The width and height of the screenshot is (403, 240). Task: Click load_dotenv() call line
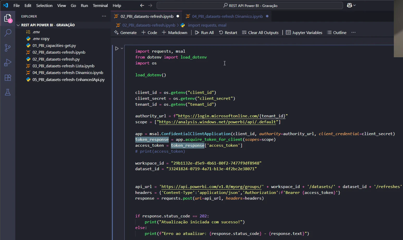tap(151, 75)
